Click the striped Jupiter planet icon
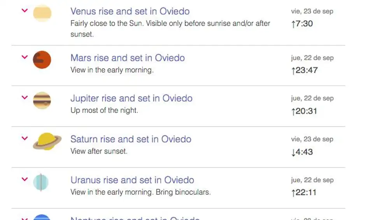This screenshot has height=220, width=389. coord(42,100)
